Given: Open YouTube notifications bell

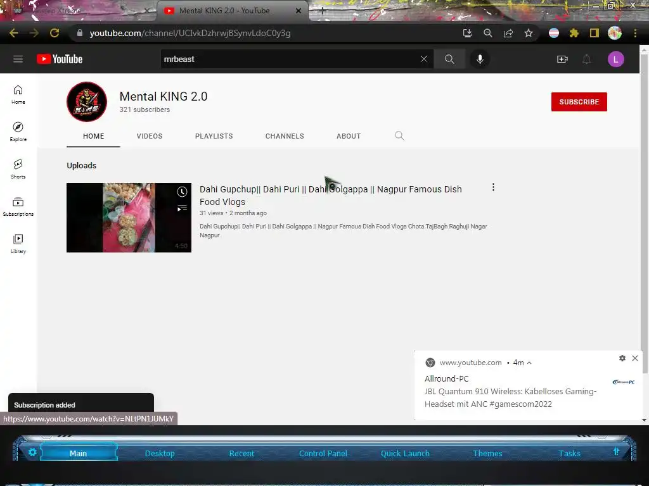Looking at the screenshot, I should (586, 59).
